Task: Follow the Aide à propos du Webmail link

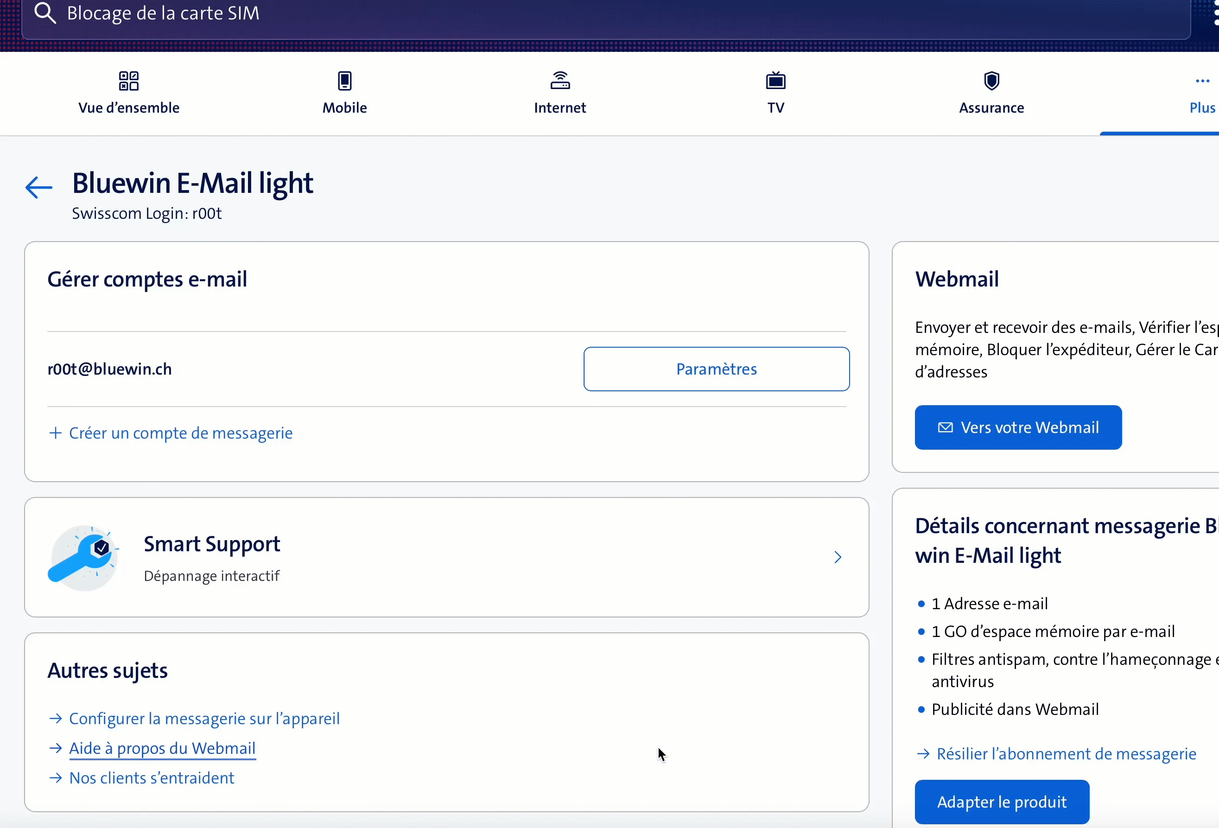Action: click(x=162, y=748)
